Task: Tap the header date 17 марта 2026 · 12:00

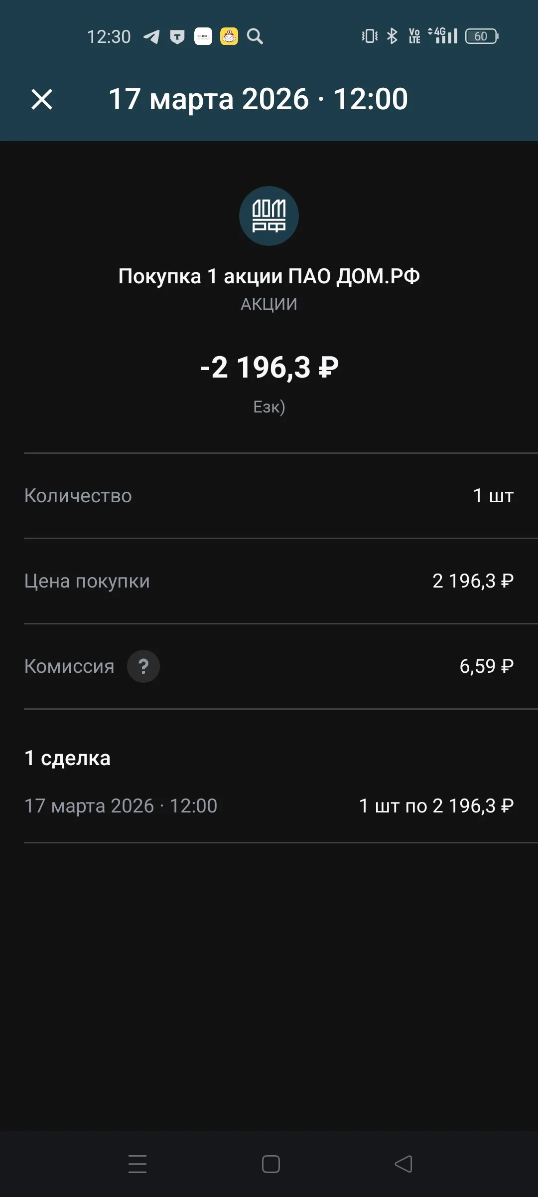Action: (258, 99)
